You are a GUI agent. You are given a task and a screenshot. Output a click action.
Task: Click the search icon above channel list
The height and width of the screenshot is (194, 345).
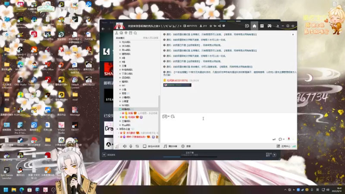(135, 33)
